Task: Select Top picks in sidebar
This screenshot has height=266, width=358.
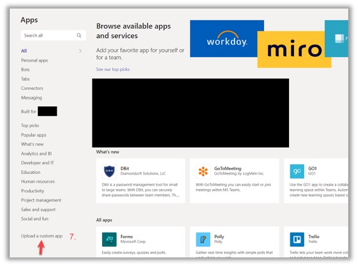Action: (30, 125)
